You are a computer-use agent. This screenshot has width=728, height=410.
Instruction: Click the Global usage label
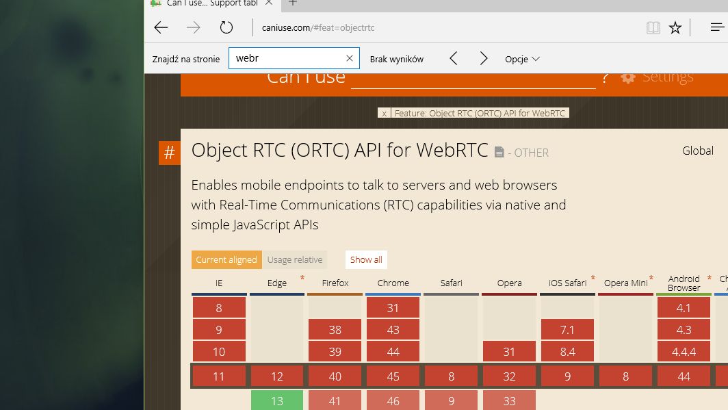[697, 151]
